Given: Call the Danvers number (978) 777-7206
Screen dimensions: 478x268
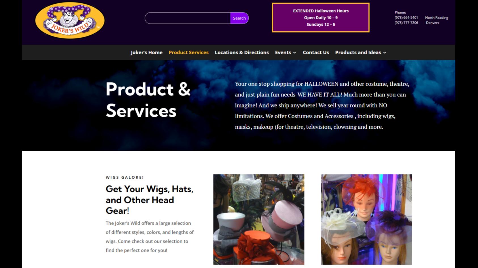Looking at the screenshot, I should 406,23.
